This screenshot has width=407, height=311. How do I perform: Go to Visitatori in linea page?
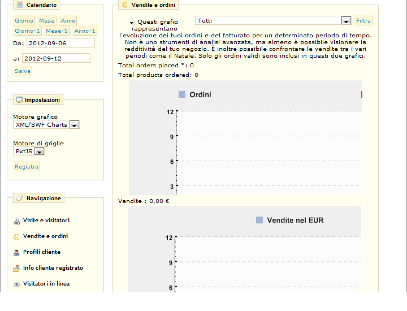[x=46, y=284]
